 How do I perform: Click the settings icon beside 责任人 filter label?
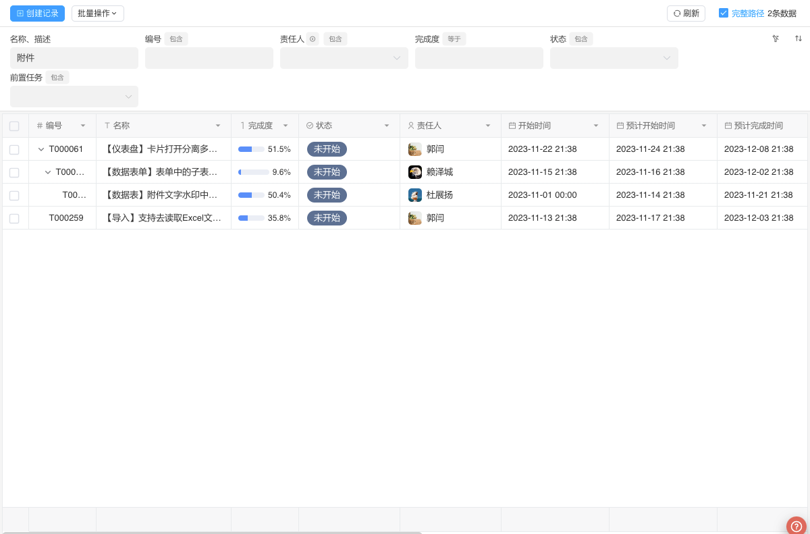tap(313, 39)
